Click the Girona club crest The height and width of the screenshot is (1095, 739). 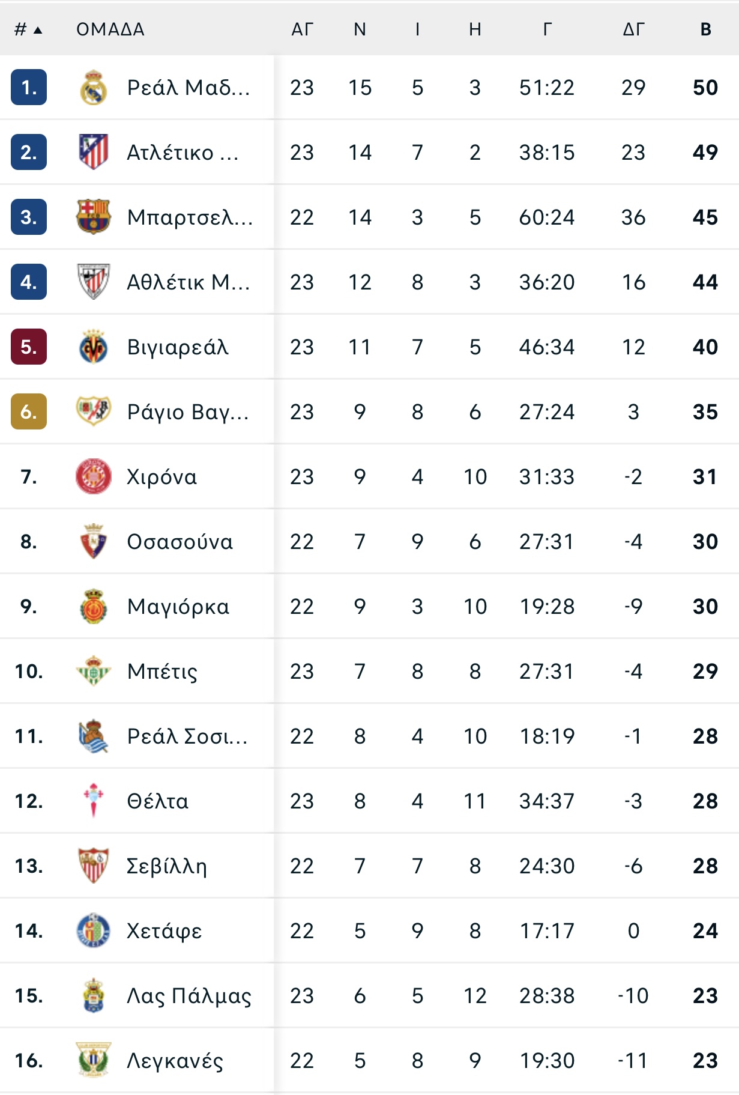[x=94, y=476]
